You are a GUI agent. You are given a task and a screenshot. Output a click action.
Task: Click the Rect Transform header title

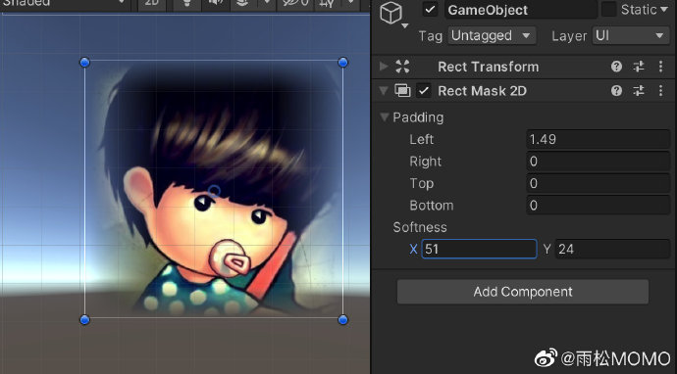click(x=488, y=67)
